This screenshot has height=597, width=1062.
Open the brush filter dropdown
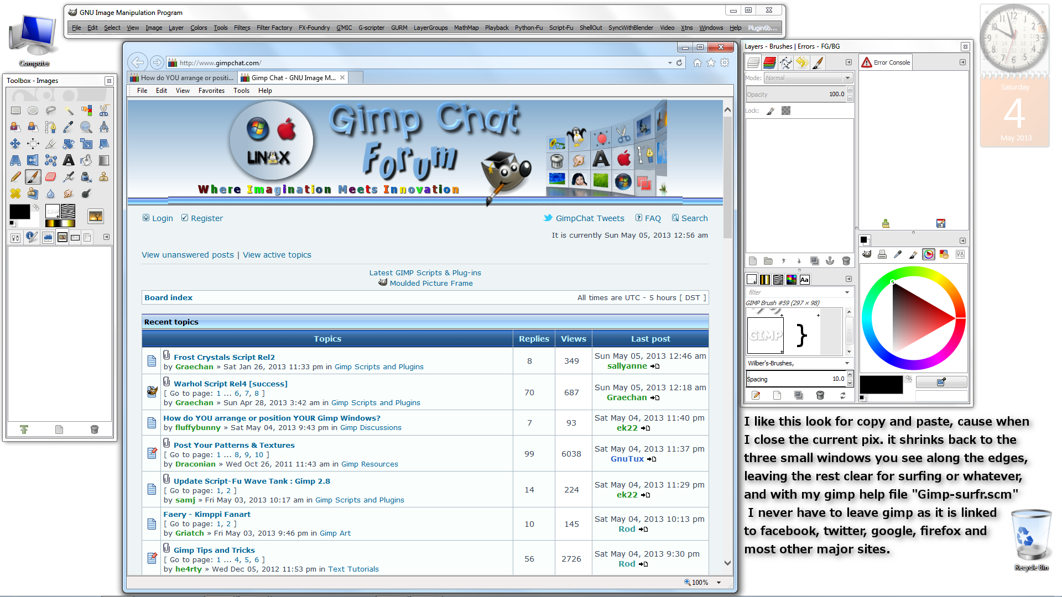[x=847, y=292]
